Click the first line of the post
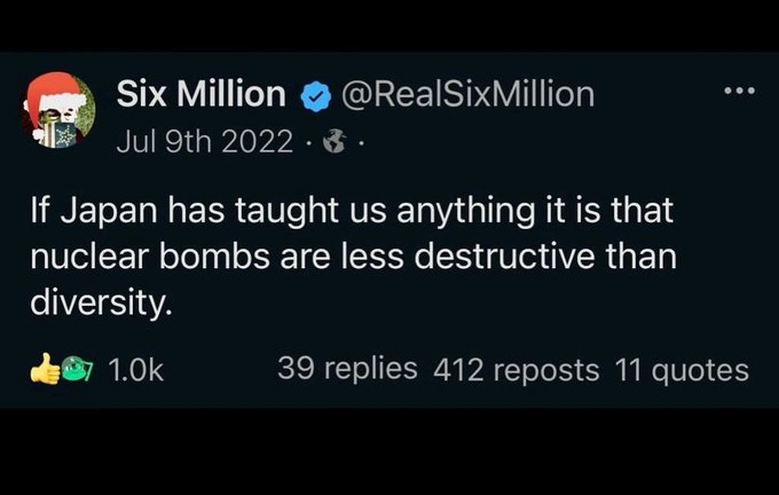This screenshot has width=779, height=495. click(x=353, y=212)
